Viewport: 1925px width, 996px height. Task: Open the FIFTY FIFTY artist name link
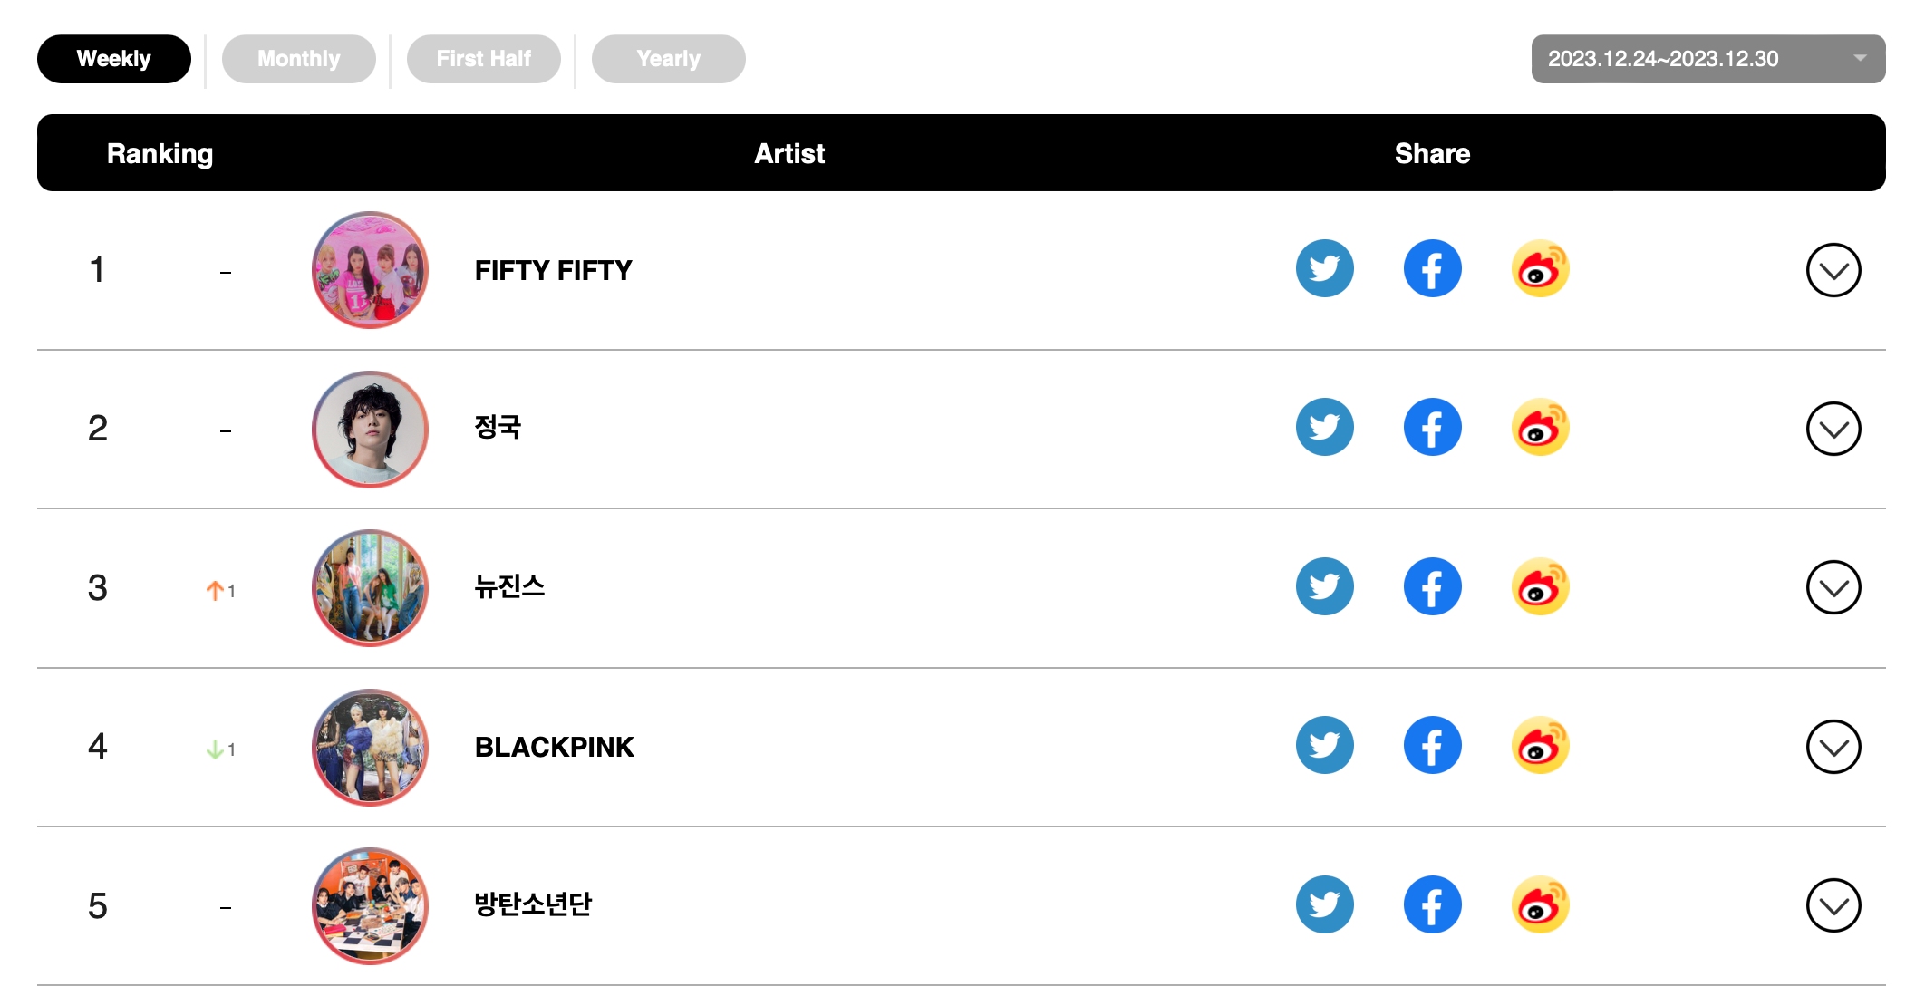(553, 270)
